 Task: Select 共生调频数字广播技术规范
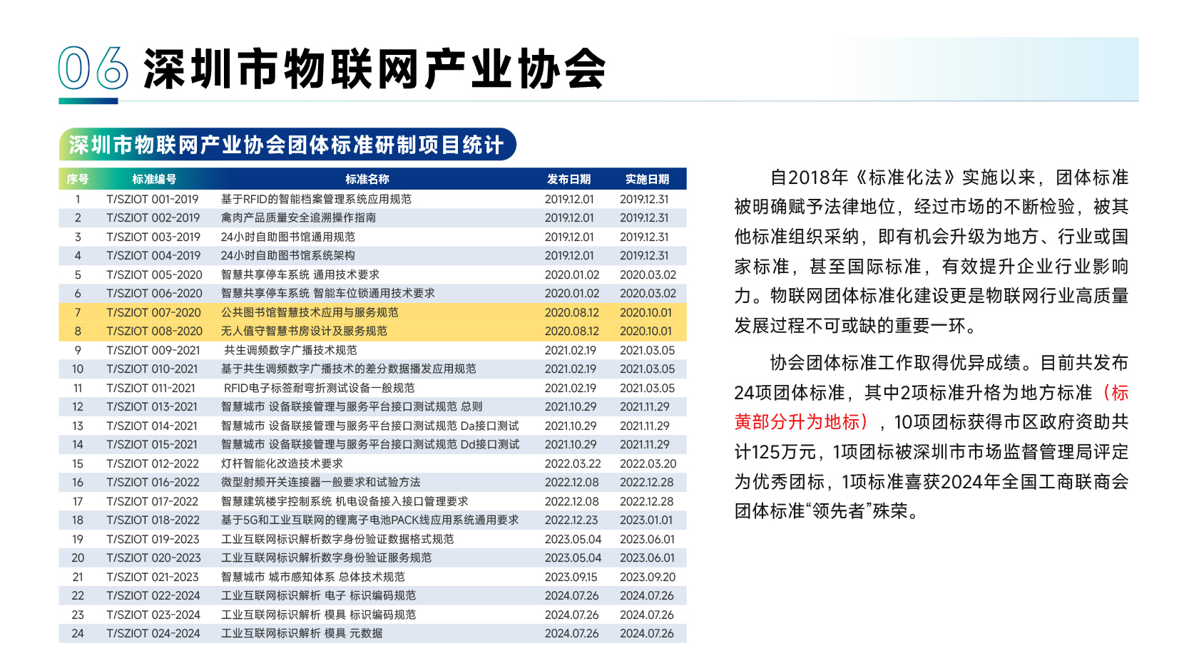pyautogui.click(x=290, y=350)
